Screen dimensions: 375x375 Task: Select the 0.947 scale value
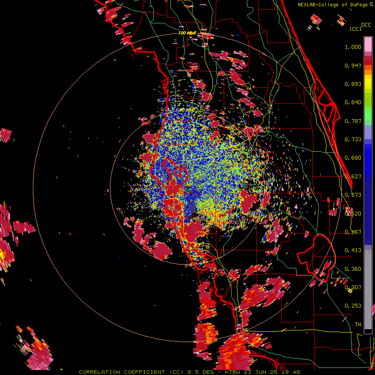pyautogui.click(x=353, y=65)
